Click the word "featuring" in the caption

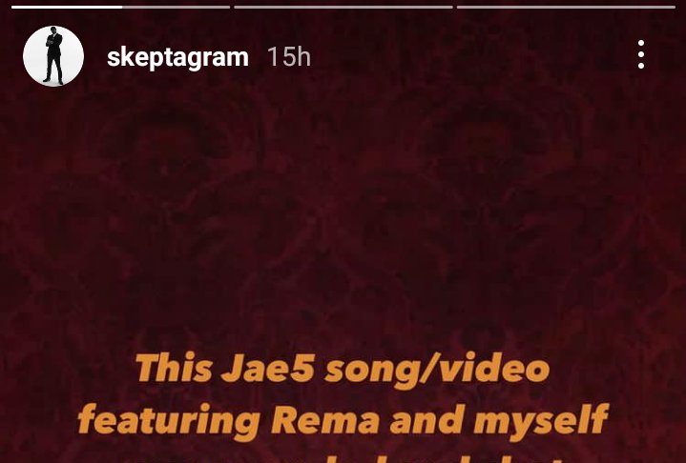pyautogui.click(x=169, y=421)
